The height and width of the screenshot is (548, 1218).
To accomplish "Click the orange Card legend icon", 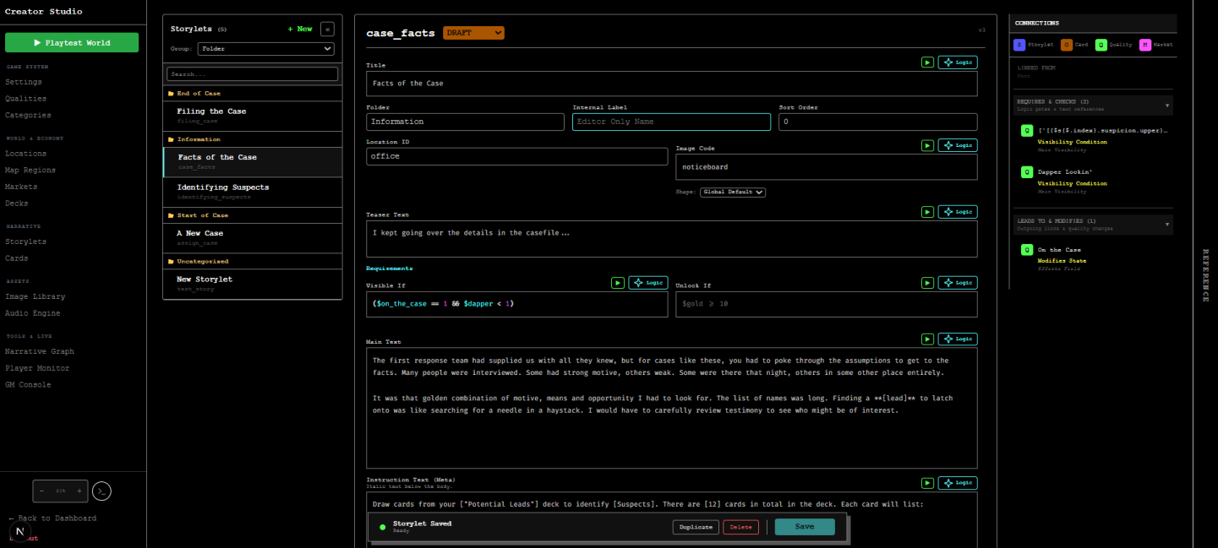I will [1067, 45].
